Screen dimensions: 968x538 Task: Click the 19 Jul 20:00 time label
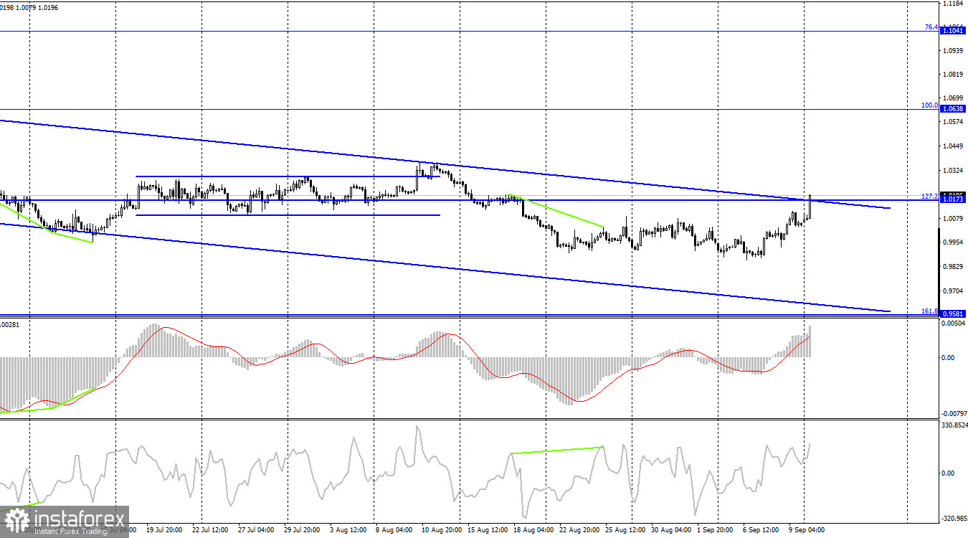click(x=164, y=531)
